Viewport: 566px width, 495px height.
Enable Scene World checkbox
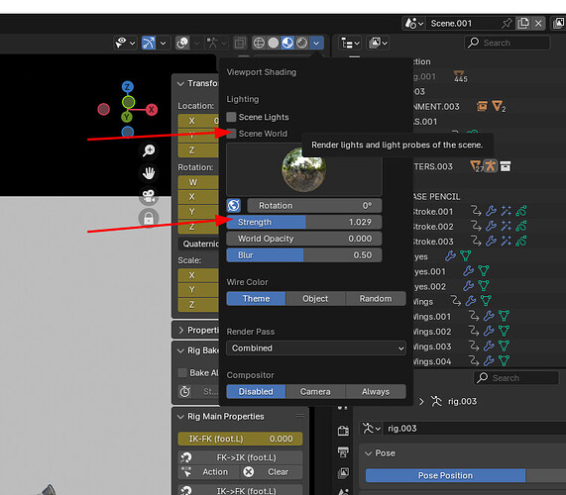pyautogui.click(x=231, y=134)
